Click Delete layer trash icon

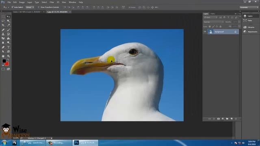point(236,119)
